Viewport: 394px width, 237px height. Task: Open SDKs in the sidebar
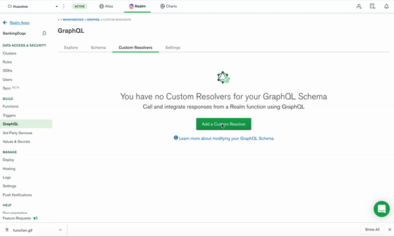tap(7, 71)
